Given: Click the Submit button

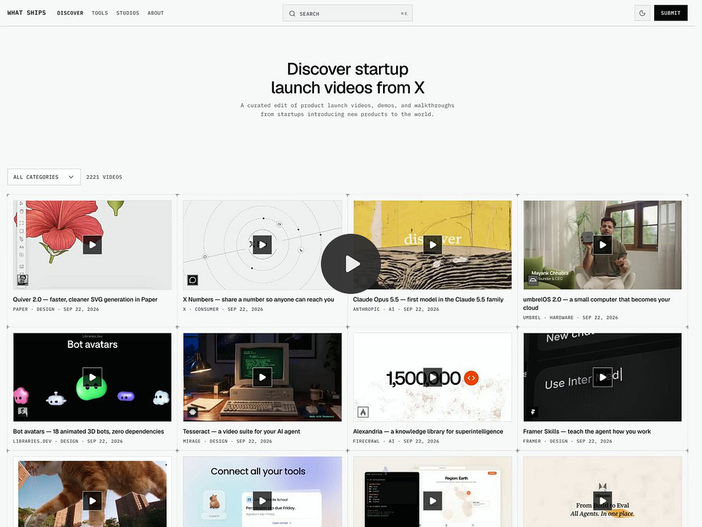Looking at the screenshot, I should click(671, 13).
